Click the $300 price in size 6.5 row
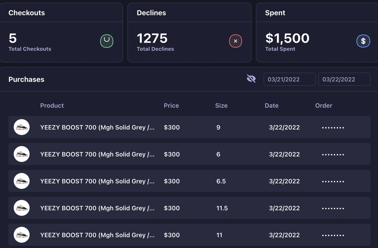Screen dimensions: 378x248 (x=172, y=181)
